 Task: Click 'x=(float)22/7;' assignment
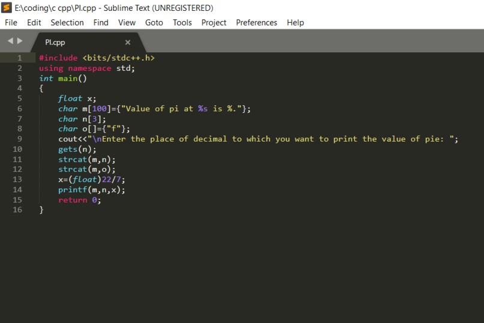[x=92, y=180]
